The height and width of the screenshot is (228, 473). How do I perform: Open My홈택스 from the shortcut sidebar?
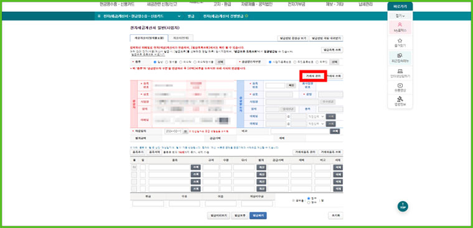point(400,27)
